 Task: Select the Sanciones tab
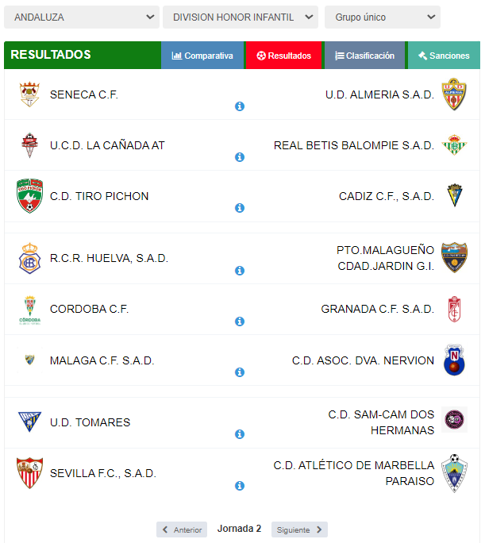(x=444, y=56)
